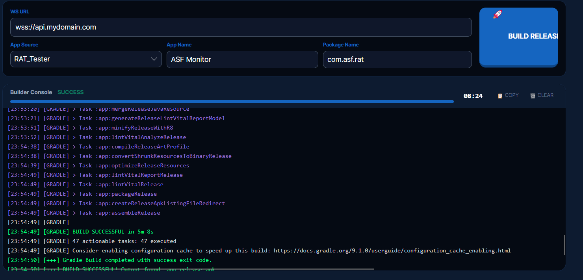Click the rocket icon on build button
The height and width of the screenshot is (280, 583).
click(x=498, y=15)
